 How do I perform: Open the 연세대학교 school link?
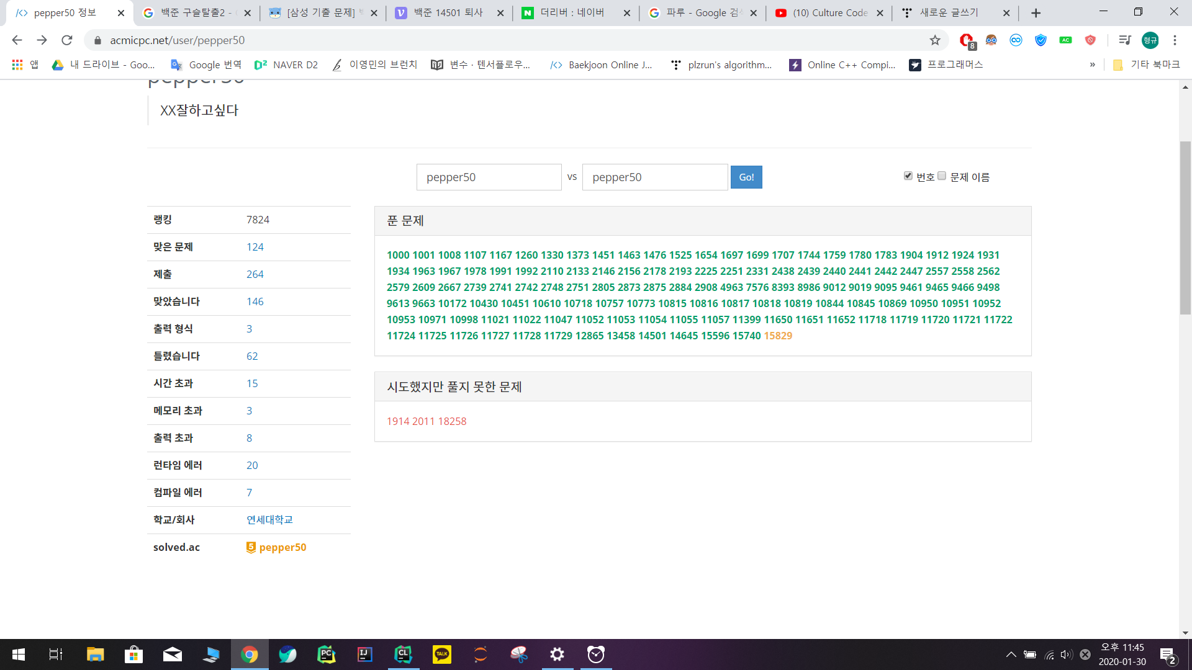pyautogui.click(x=269, y=520)
